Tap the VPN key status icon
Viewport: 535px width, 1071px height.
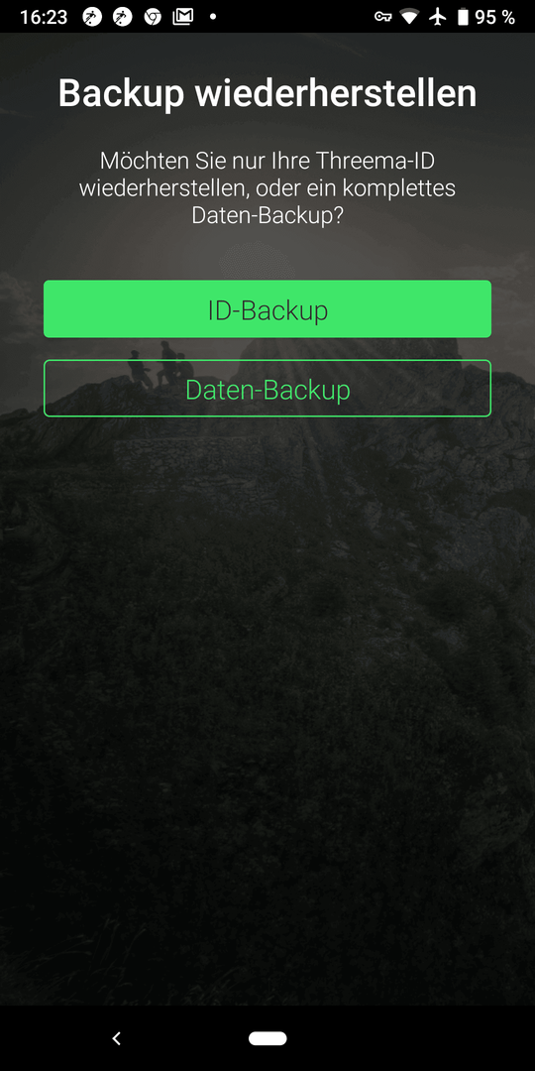(382, 17)
